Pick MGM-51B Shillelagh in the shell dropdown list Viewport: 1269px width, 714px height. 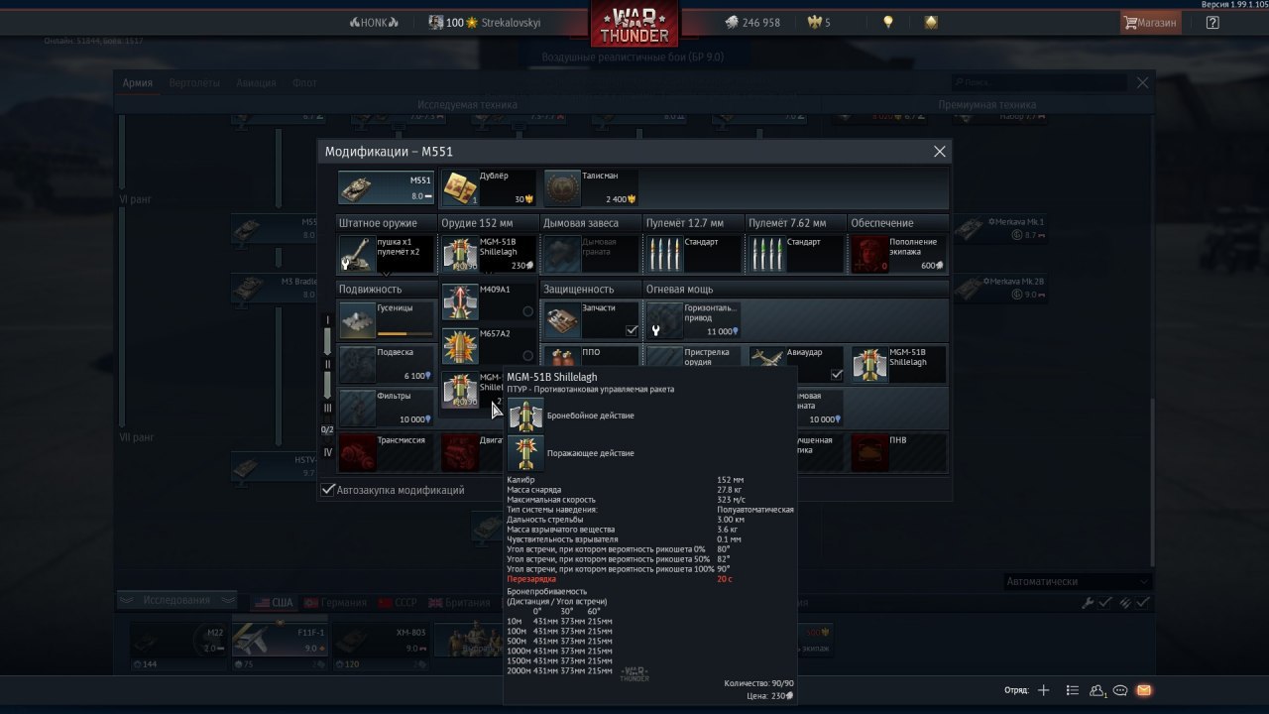pyautogui.click(x=473, y=389)
